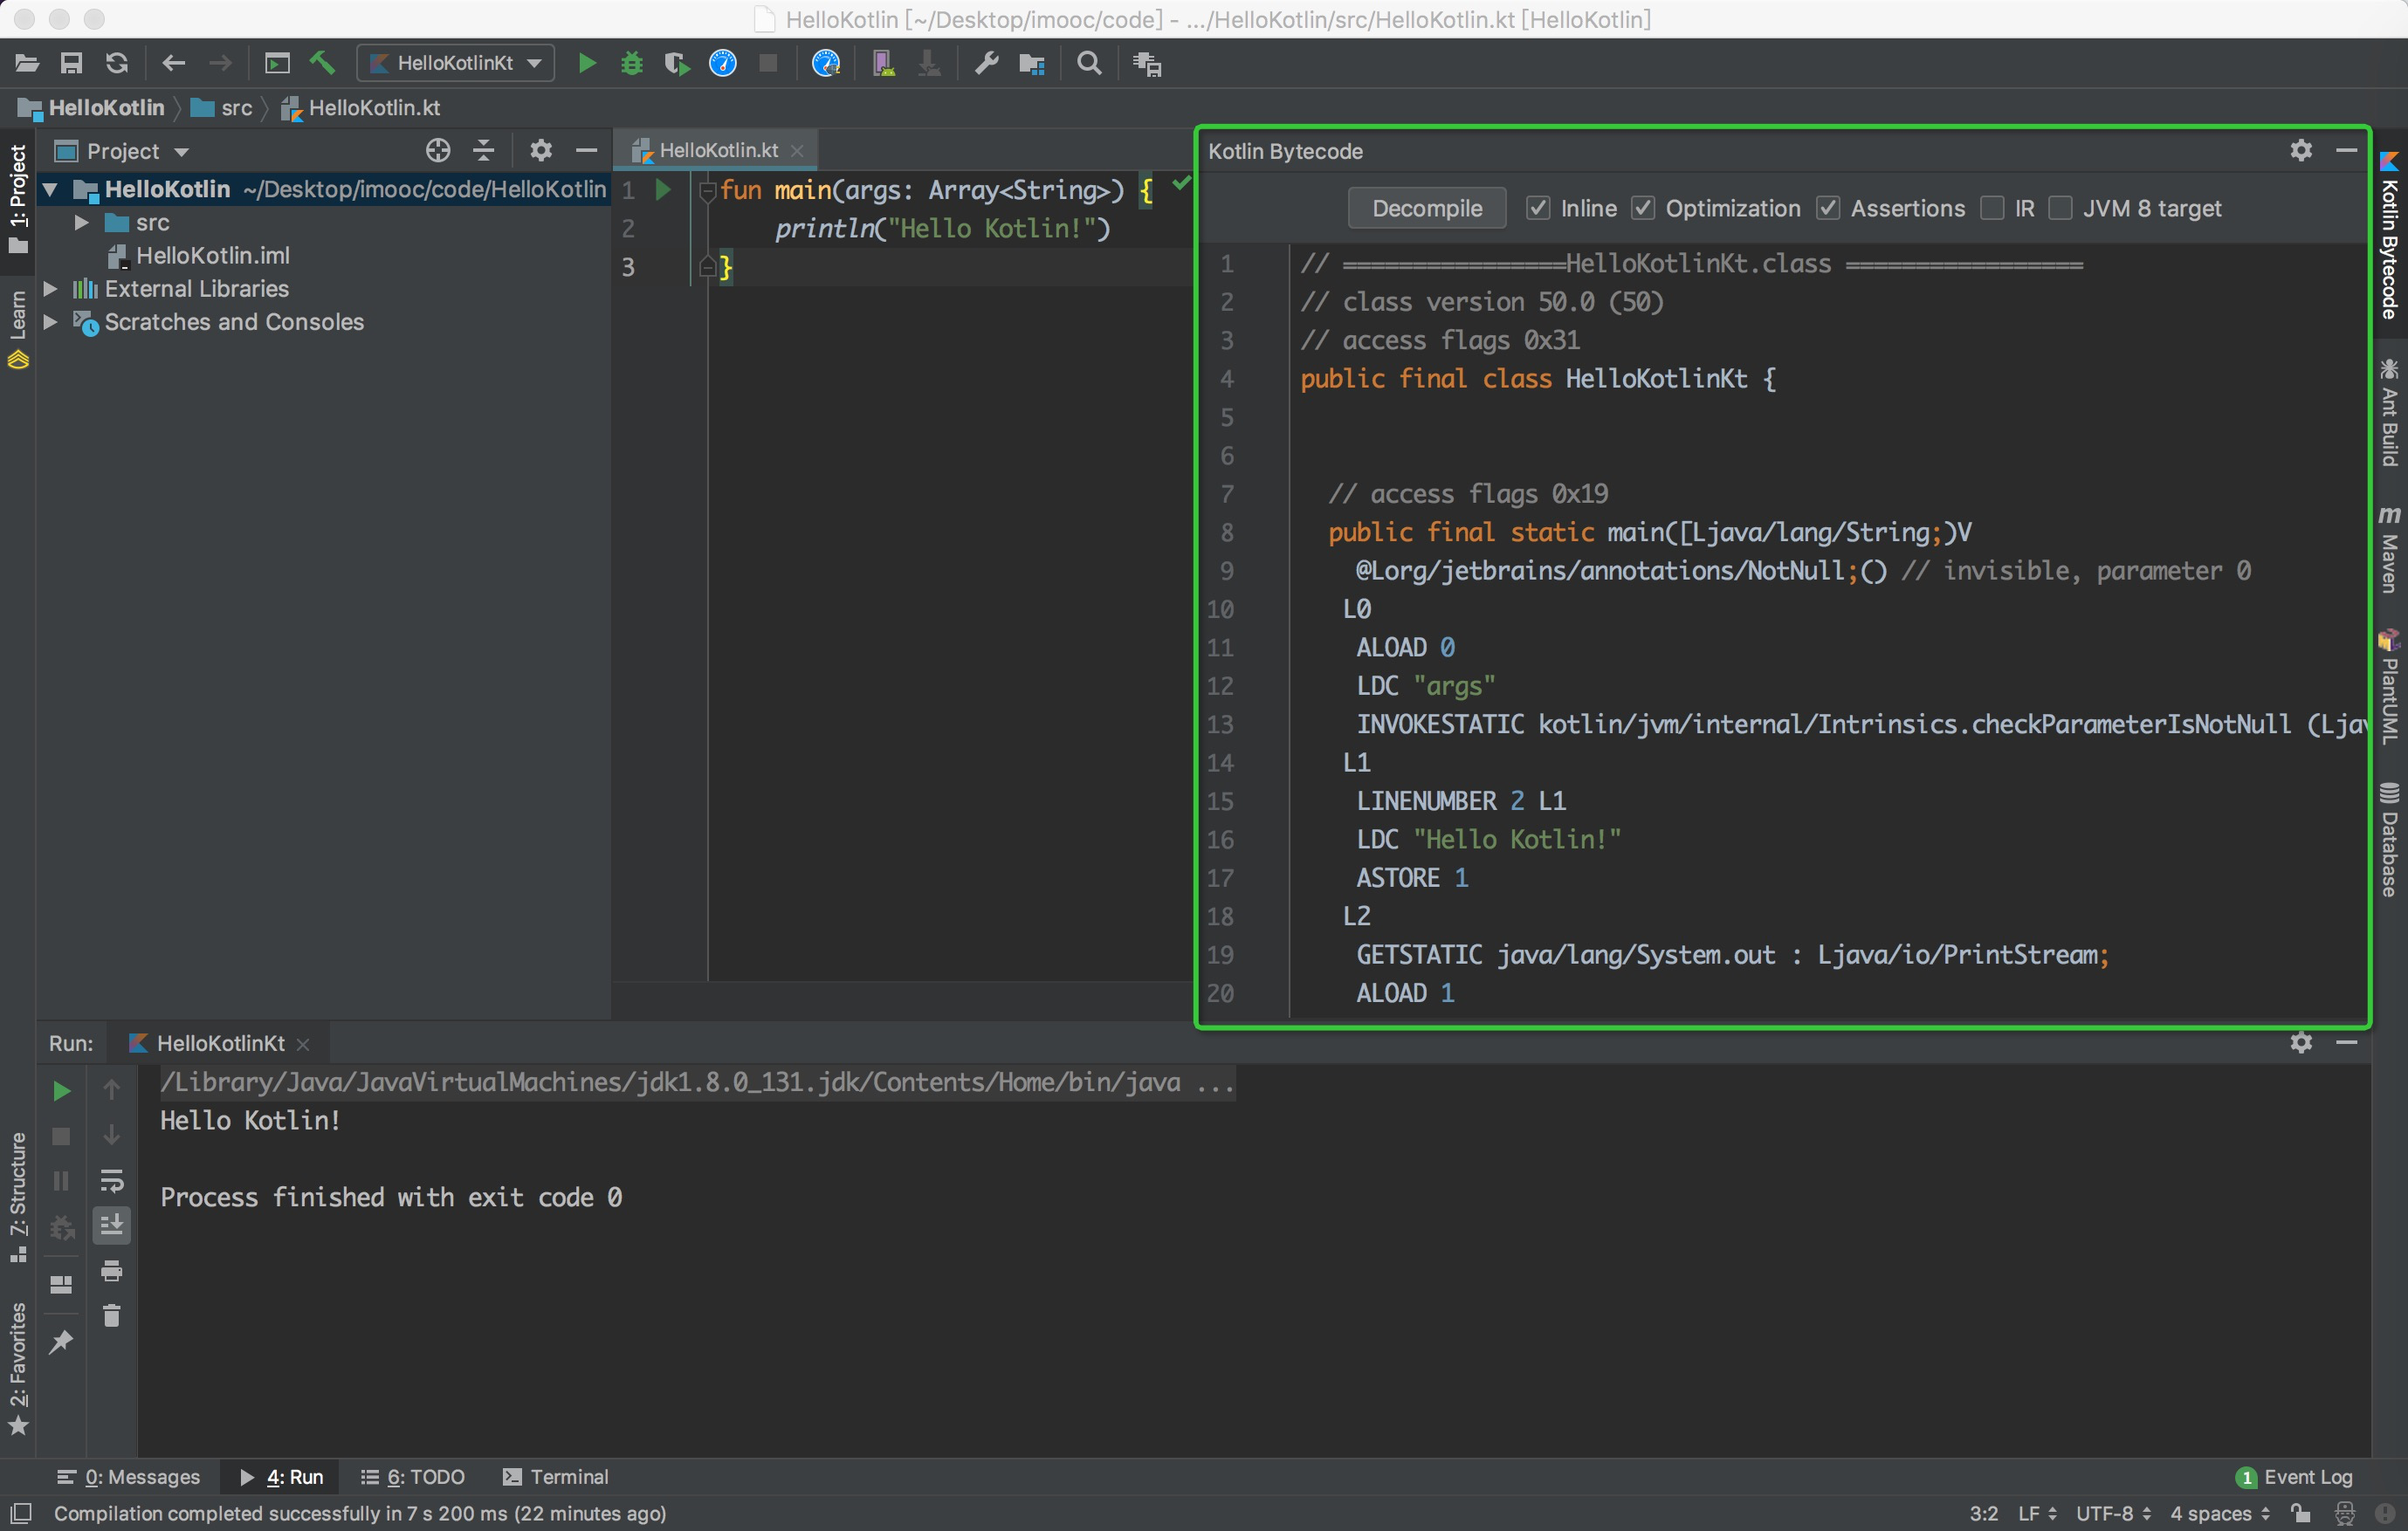The image size is (2408, 1531).
Task: Collapse the HelloKotlin root project node
Action: (50, 189)
